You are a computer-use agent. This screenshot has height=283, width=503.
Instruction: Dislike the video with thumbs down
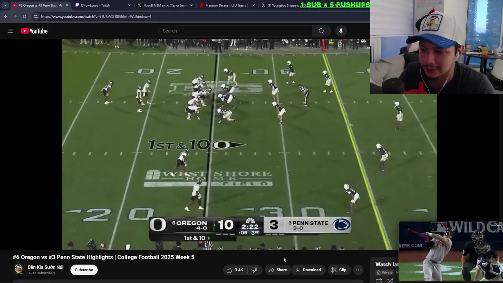point(254,270)
